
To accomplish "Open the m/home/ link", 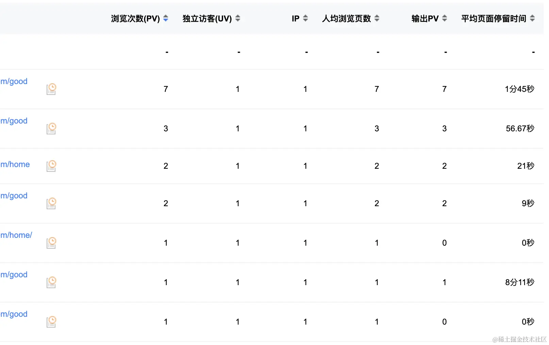I will pyautogui.click(x=16, y=235).
